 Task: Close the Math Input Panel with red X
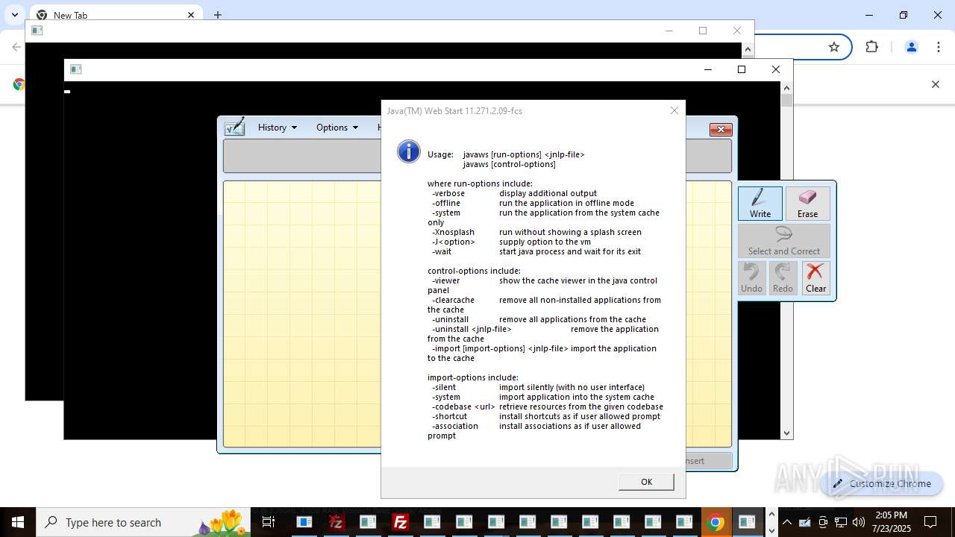point(720,130)
